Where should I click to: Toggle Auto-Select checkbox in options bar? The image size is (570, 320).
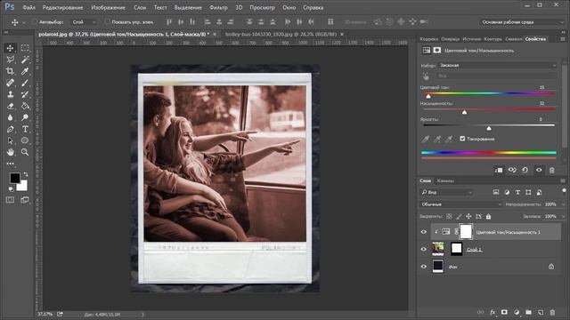[x=35, y=21]
